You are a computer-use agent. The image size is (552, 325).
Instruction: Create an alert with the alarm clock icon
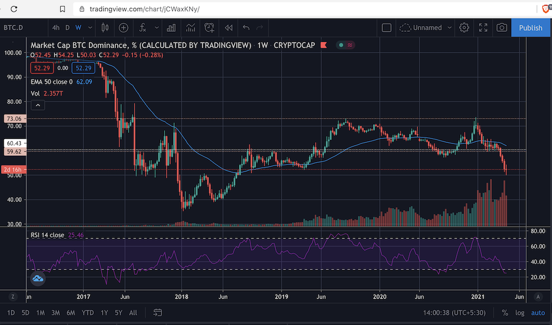209,28
